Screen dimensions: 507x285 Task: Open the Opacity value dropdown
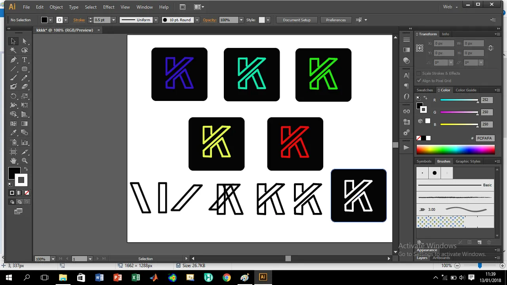(241, 20)
